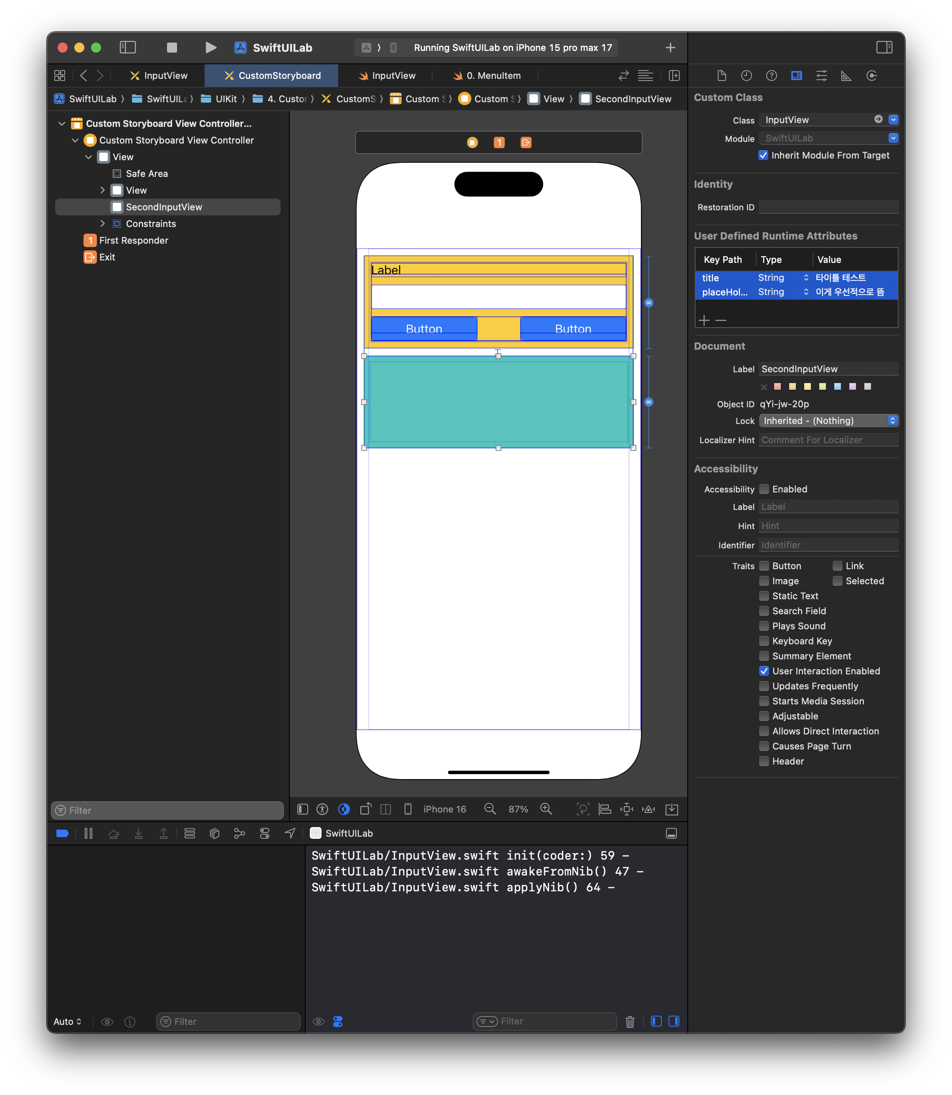Viewport: 952px width, 1095px height.
Task: Open the Lock dropdown menu
Action: point(828,421)
